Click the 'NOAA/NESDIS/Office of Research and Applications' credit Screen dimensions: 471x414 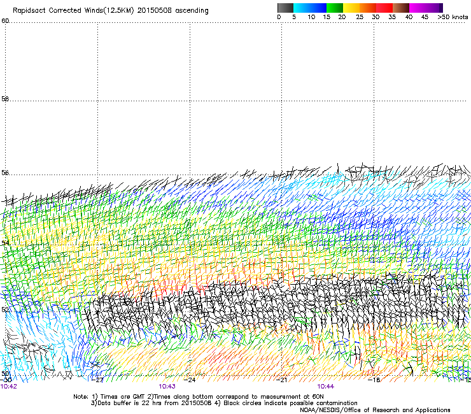pyautogui.click(x=375, y=410)
